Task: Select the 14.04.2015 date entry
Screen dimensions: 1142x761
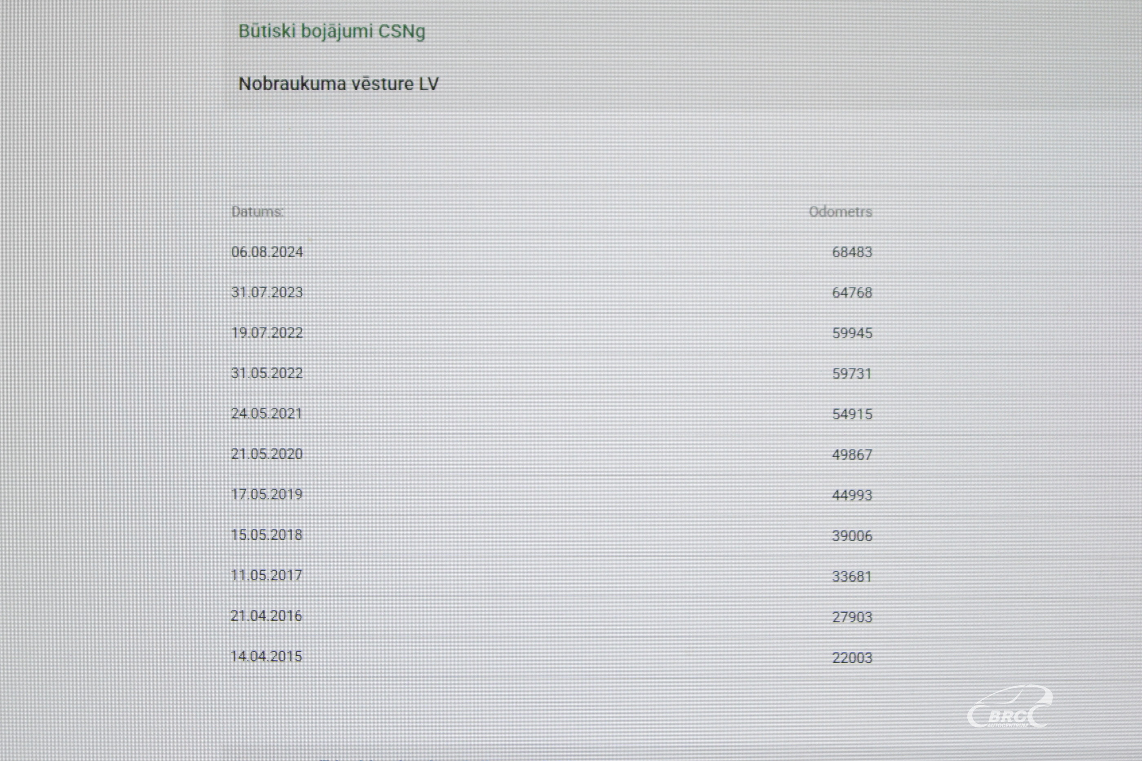Action: (x=267, y=656)
